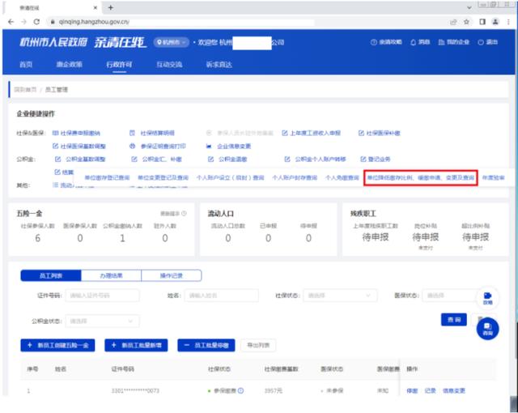The height and width of the screenshot is (413, 518).
Task: Open the 诉求直达 navigation tab
Action: tap(219, 65)
